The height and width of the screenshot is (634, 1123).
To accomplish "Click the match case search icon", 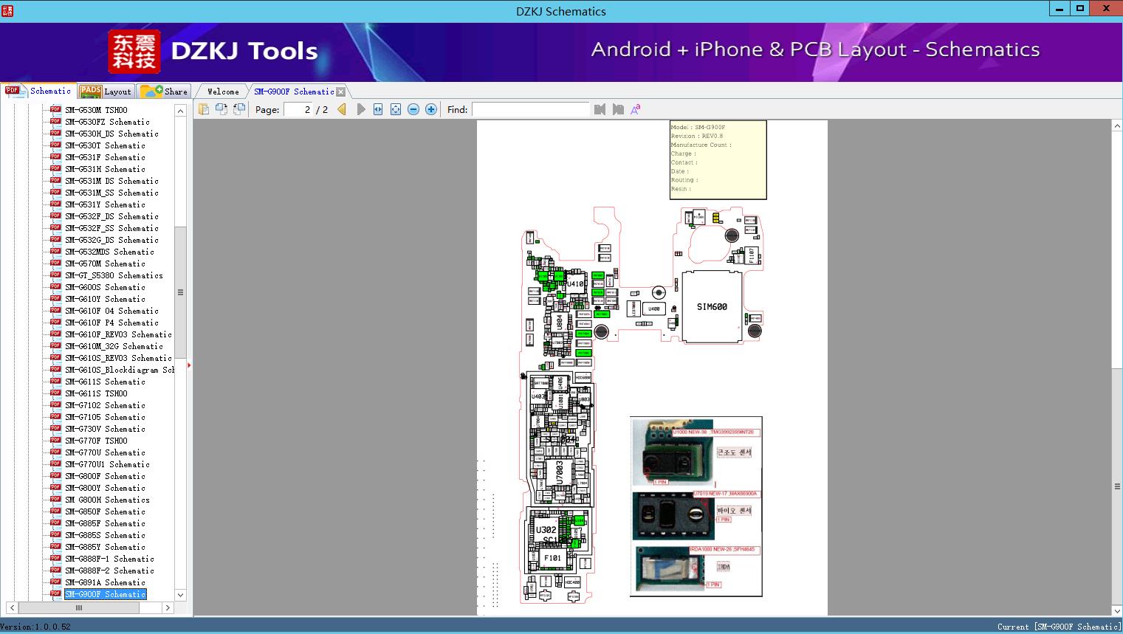I will [x=635, y=109].
